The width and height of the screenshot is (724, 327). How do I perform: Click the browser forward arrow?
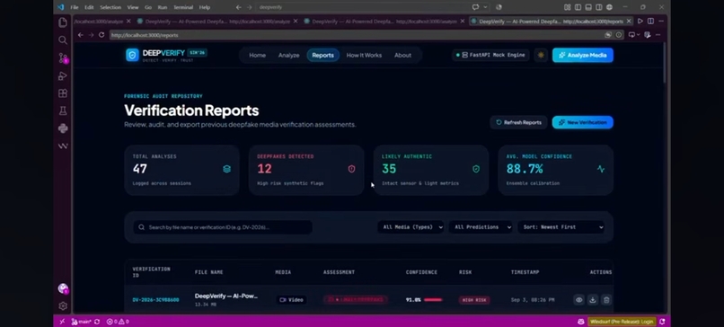91,35
